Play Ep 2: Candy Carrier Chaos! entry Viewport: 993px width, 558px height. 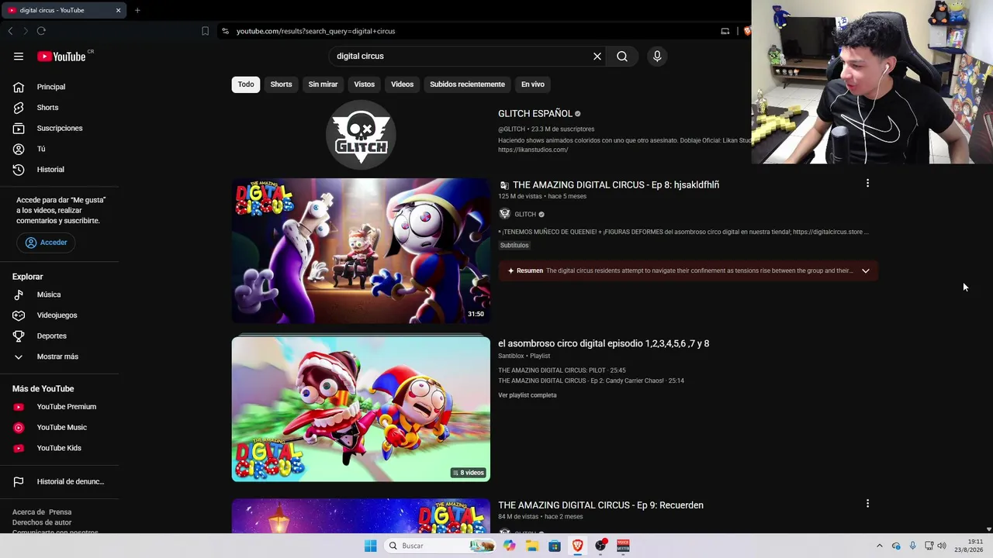[x=591, y=381]
